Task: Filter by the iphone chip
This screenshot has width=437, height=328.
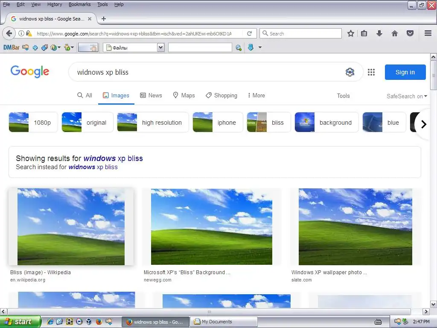Action: (218, 122)
